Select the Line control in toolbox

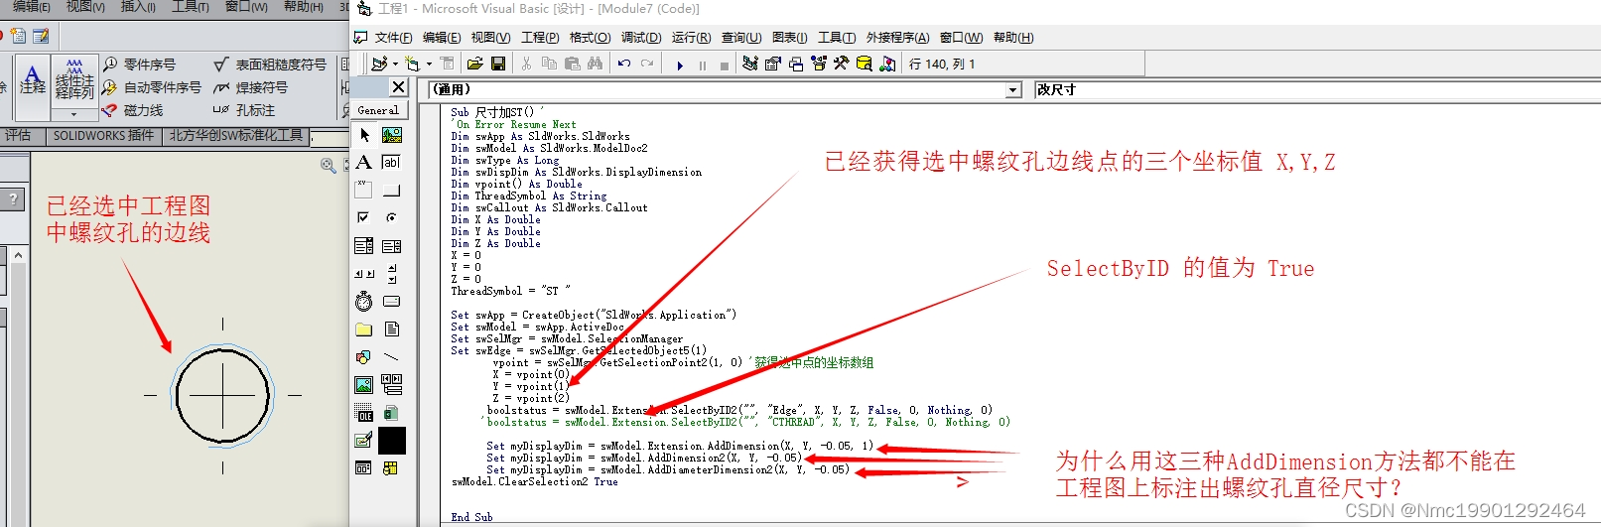coord(392,356)
